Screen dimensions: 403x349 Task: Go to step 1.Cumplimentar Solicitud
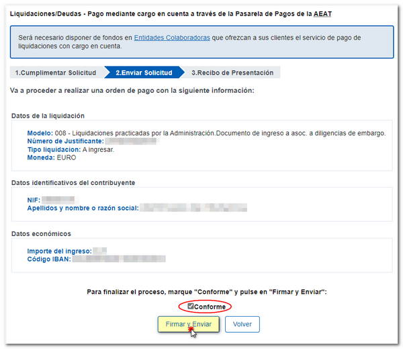pyautogui.click(x=56, y=73)
